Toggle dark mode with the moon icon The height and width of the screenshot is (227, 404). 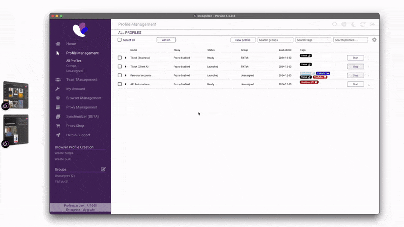click(x=353, y=24)
